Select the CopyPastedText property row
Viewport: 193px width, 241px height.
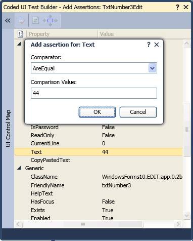[x=99, y=160]
